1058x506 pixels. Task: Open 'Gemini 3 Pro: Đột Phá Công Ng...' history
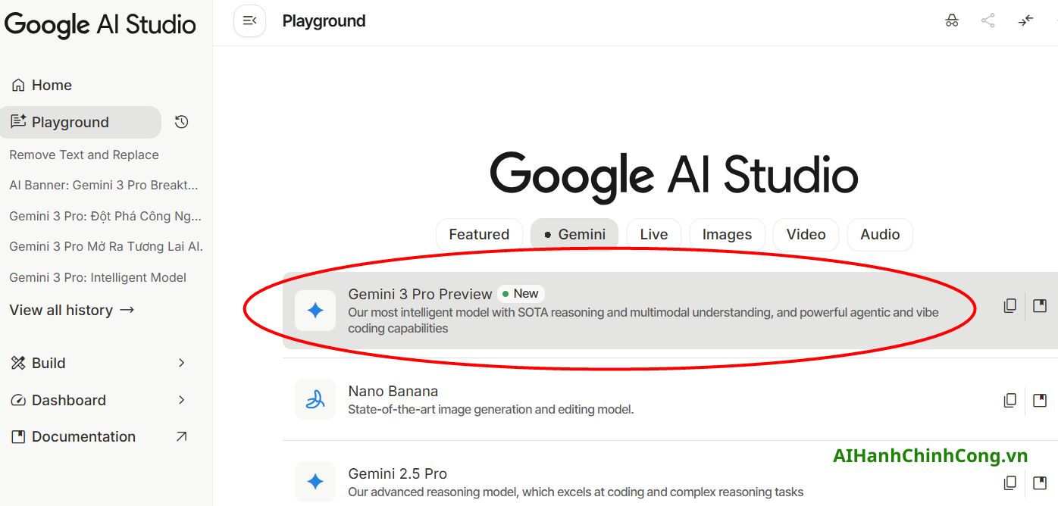[105, 216]
